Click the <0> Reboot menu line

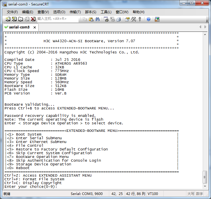click(18, 168)
